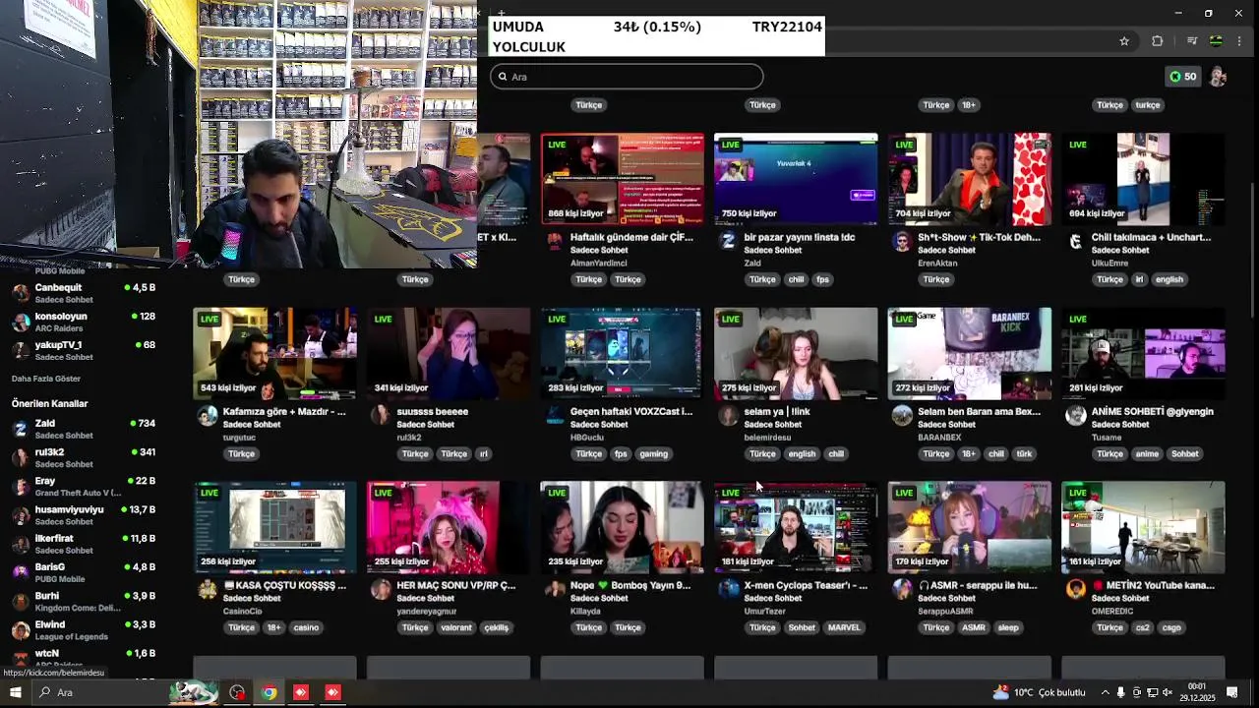
Task: Click the 'english' tag under belemirdesu
Action: point(802,453)
